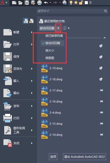Collapse the recent documents group chevron
110x163 pixels.
pyautogui.click(x=105, y=38)
